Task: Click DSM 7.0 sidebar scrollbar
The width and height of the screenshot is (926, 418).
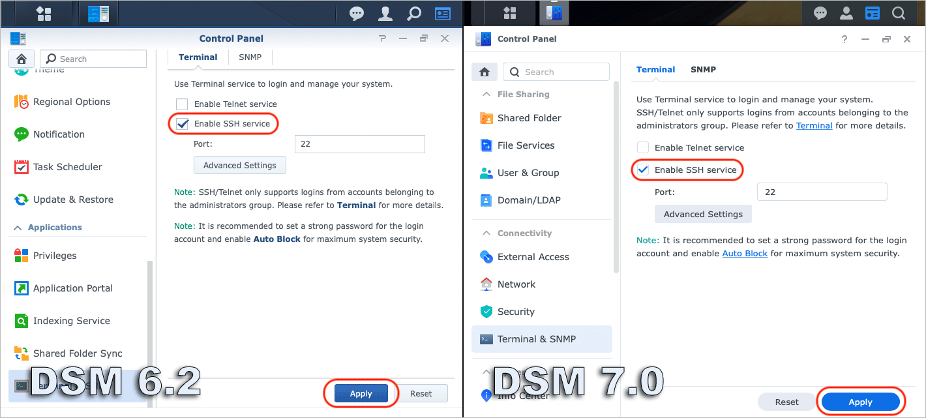Action: click(x=616, y=176)
